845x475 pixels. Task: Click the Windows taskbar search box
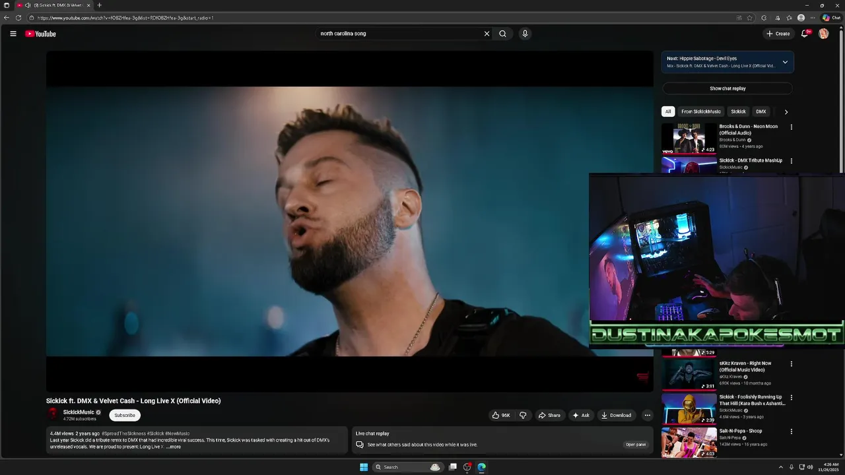407,467
